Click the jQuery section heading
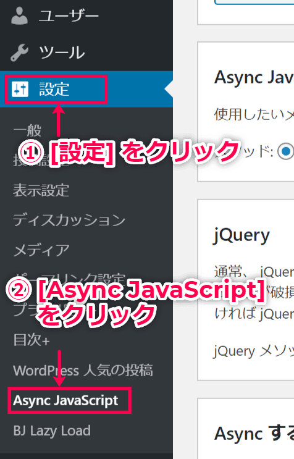Screen dimensions: 294x459 [241, 235]
